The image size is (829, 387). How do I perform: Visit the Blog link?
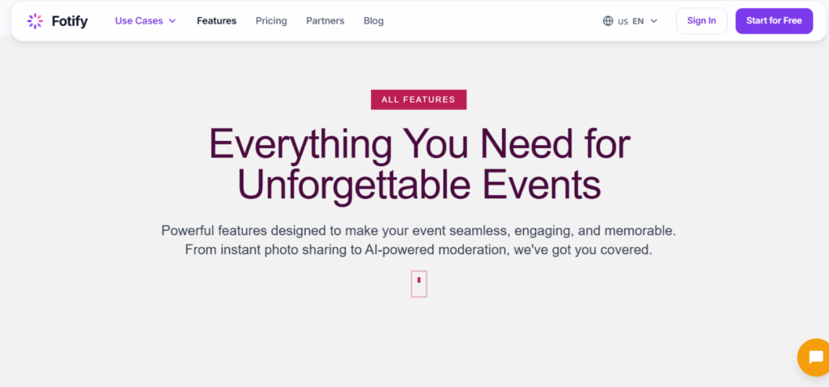coord(374,21)
